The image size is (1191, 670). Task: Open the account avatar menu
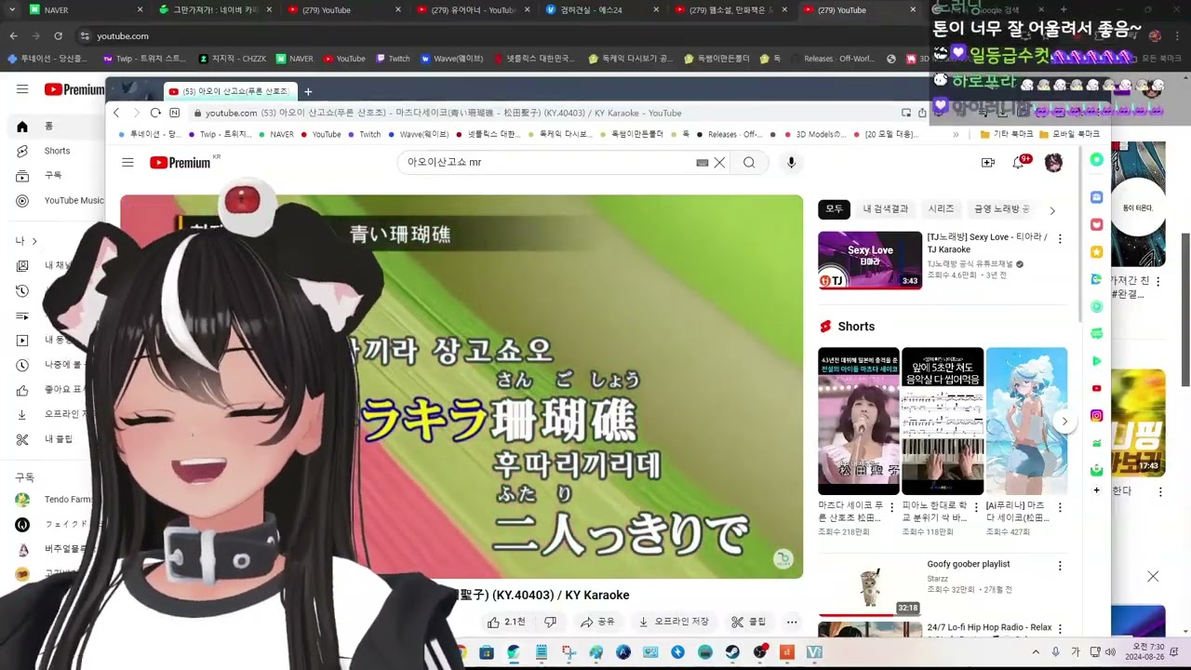point(1053,163)
